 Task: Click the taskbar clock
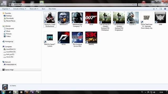pyautogui.click(x=161, y=92)
